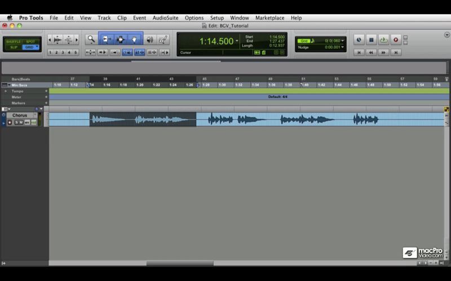
Task: Click horizontal zoom in right arrow
Action: tap(77, 39)
